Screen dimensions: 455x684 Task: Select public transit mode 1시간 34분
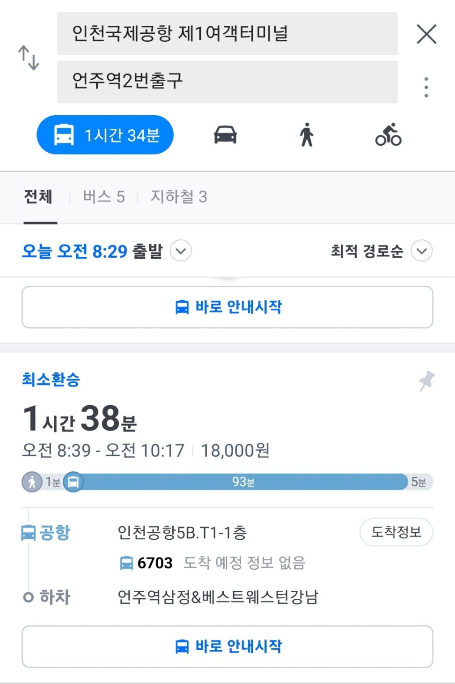click(105, 135)
